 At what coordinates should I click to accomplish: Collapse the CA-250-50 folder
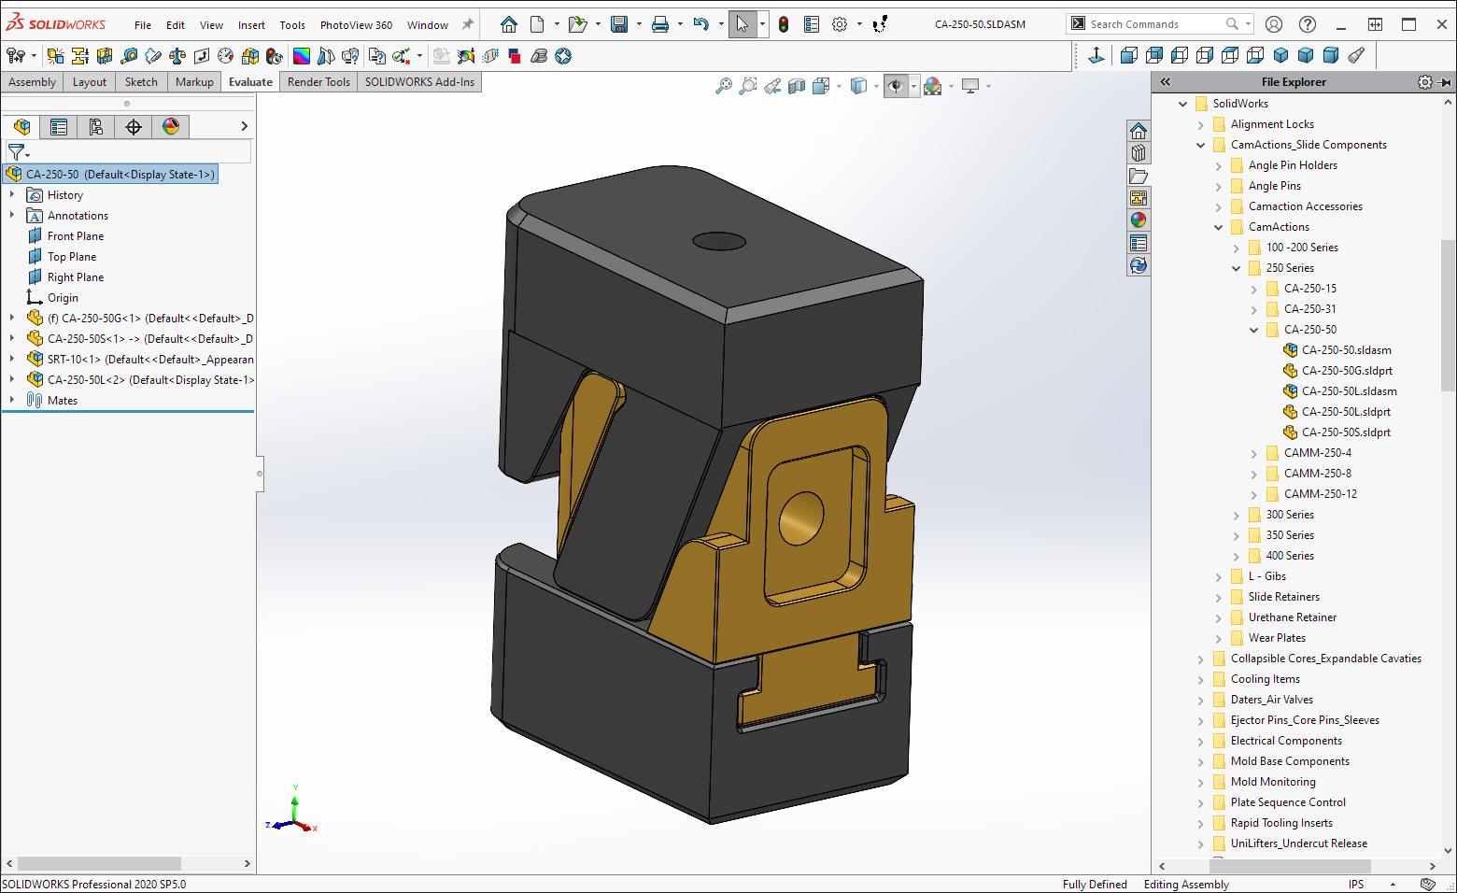point(1254,330)
